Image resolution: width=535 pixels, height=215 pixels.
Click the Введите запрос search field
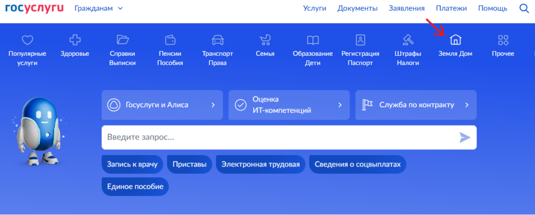point(280,137)
